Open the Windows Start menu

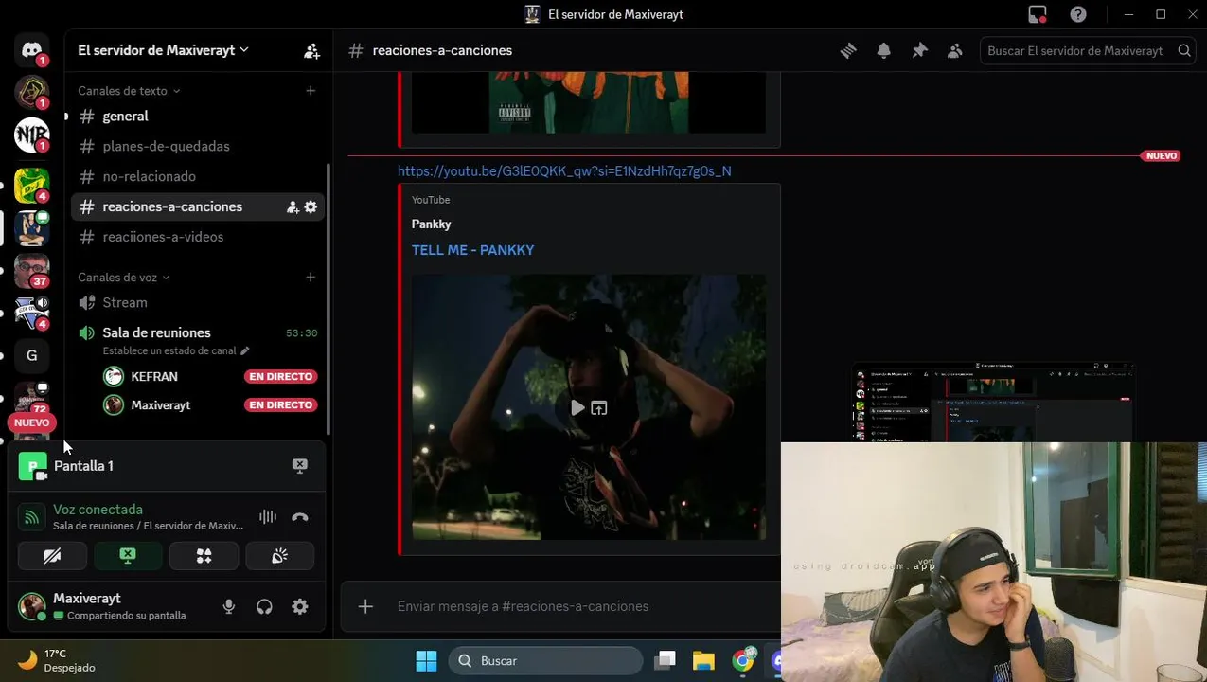[426, 661]
